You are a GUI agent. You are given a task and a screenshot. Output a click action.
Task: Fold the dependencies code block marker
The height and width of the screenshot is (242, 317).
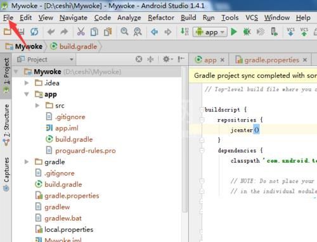point(202,150)
